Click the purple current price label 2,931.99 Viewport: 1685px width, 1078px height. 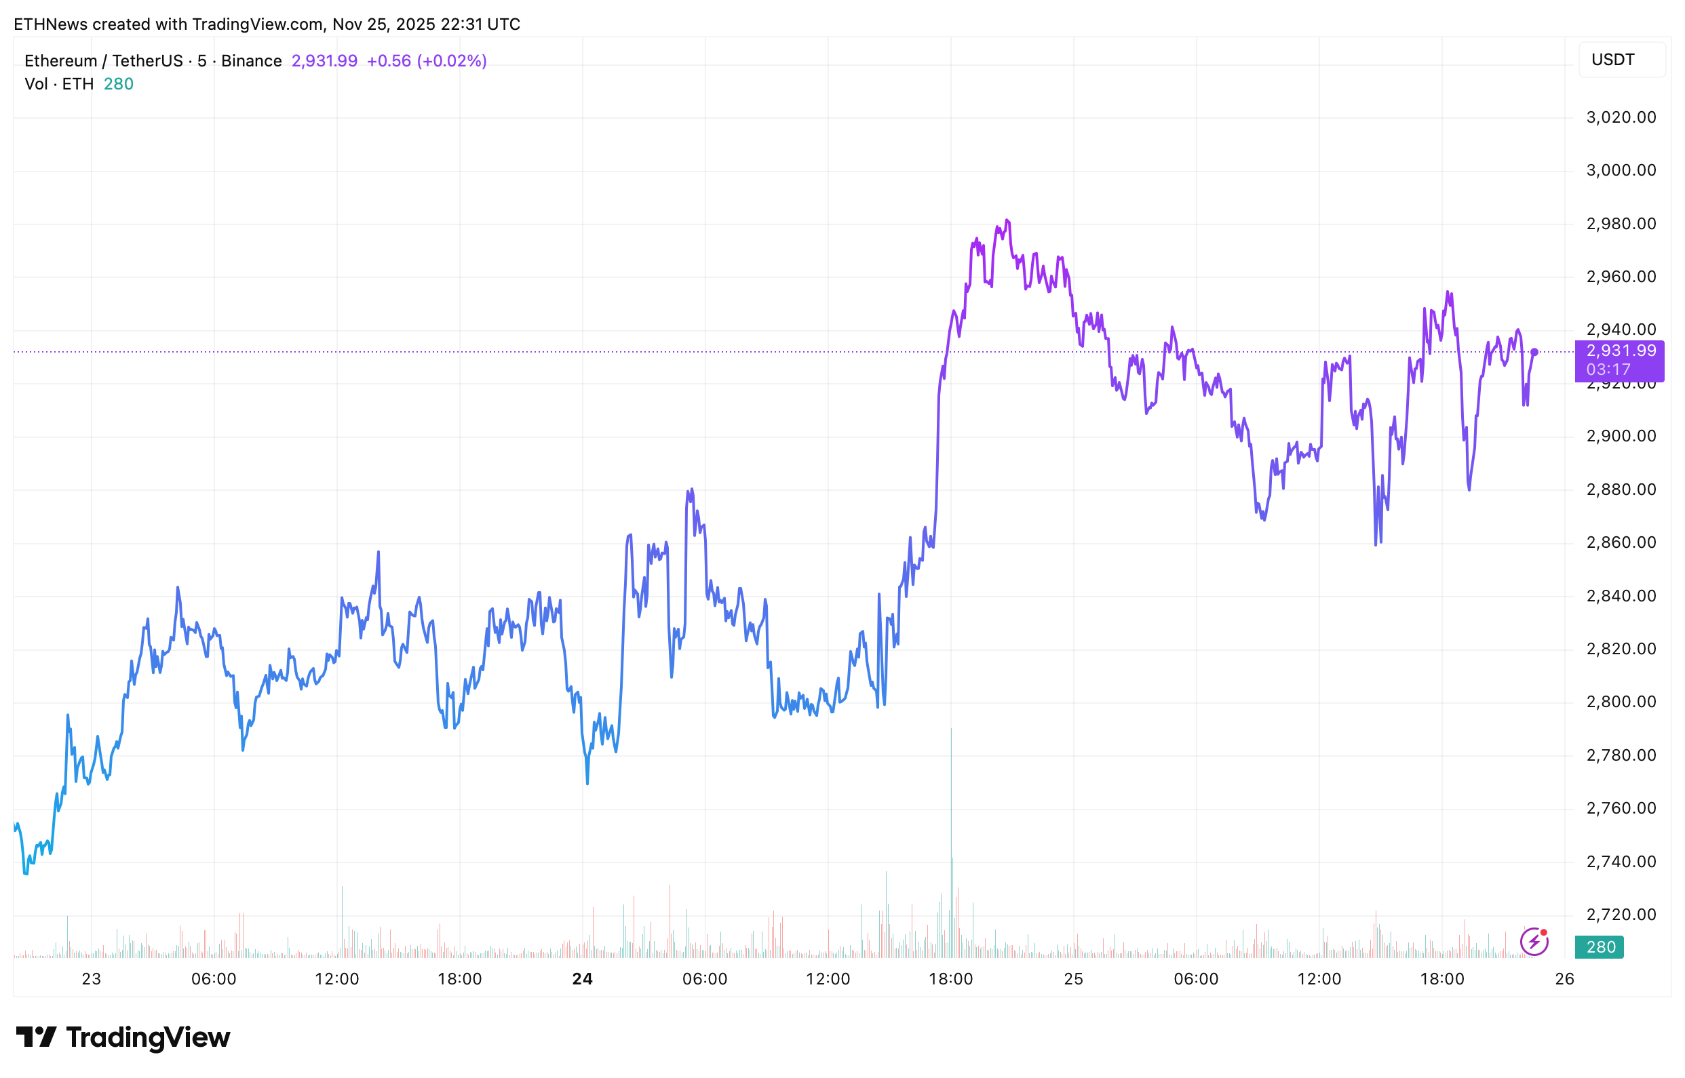click(x=1621, y=351)
